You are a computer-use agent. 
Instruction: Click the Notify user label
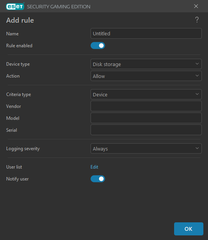(x=17, y=179)
